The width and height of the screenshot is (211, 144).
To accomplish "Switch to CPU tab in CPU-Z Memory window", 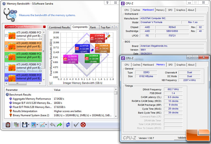I will point(127,64).
